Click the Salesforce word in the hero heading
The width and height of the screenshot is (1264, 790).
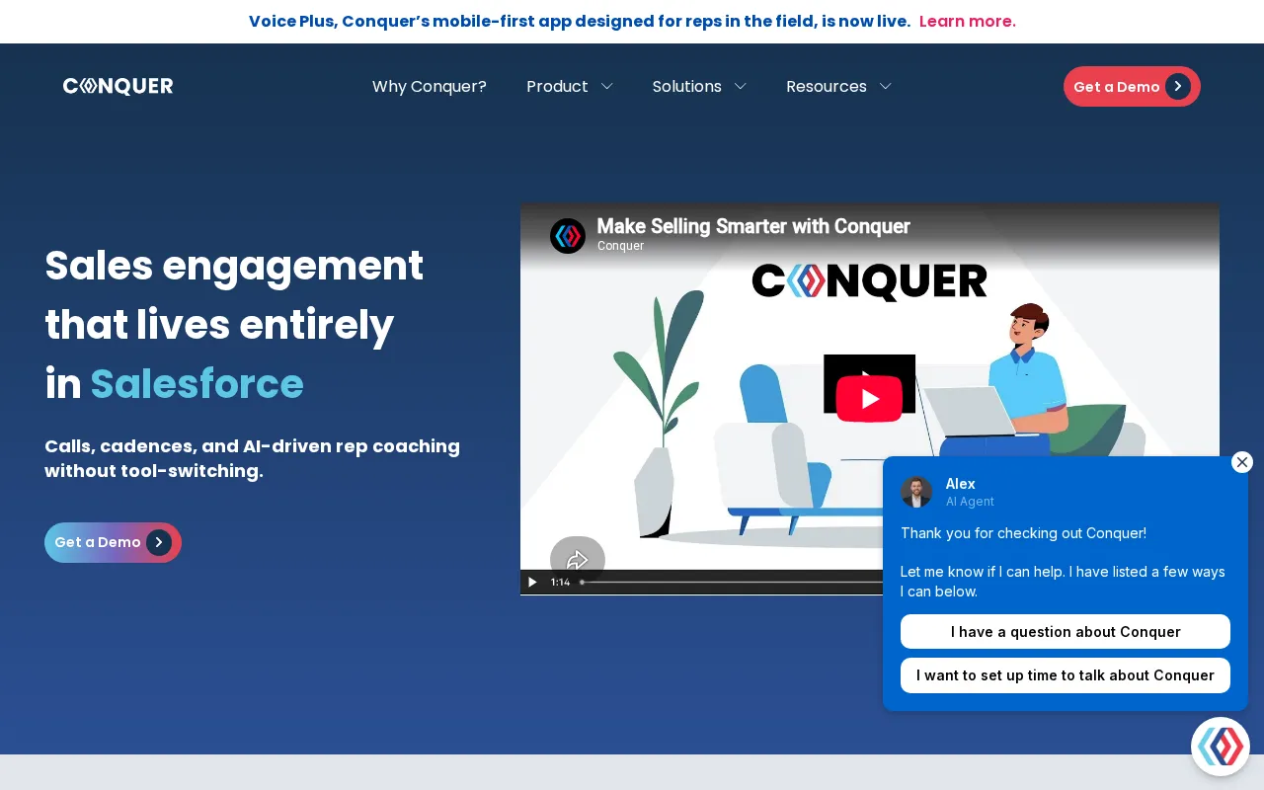[197, 384]
